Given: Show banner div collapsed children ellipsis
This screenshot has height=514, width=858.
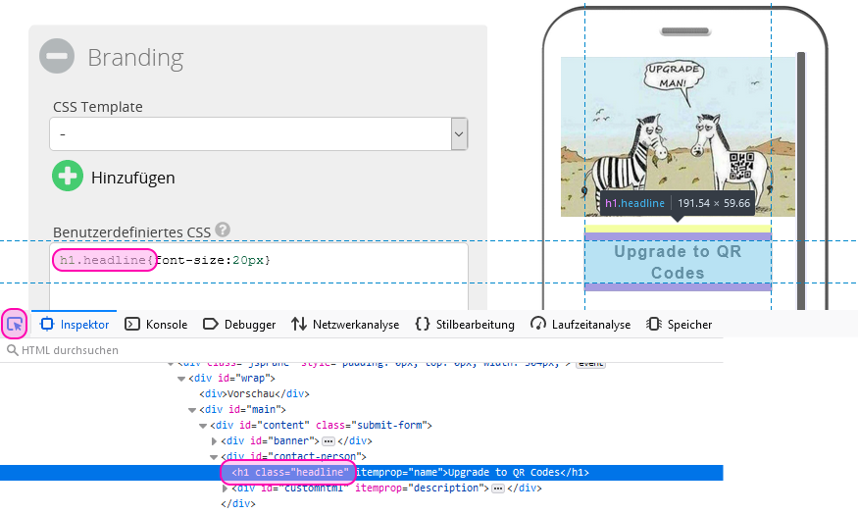Looking at the screenshot, I should (x=328, y=441).
